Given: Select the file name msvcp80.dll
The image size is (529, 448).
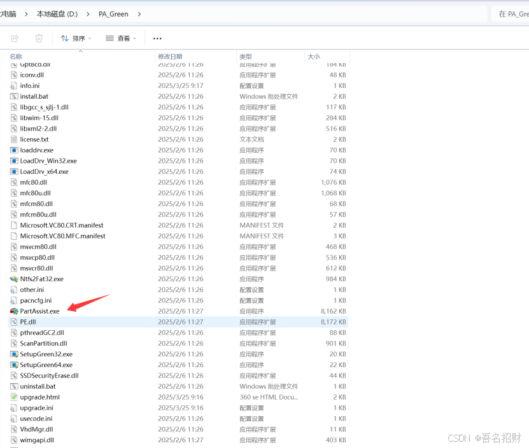Looking at the screenshot, I should point(38,258).
